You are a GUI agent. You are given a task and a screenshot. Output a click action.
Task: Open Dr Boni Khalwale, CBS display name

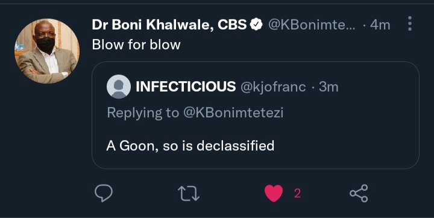coord(169,25)
